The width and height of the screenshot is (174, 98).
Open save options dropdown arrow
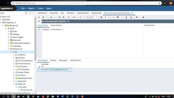47,17
